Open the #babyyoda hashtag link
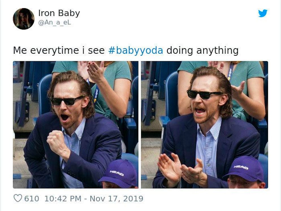This screenshot has width=281, height=211. (x=136, y=50)
